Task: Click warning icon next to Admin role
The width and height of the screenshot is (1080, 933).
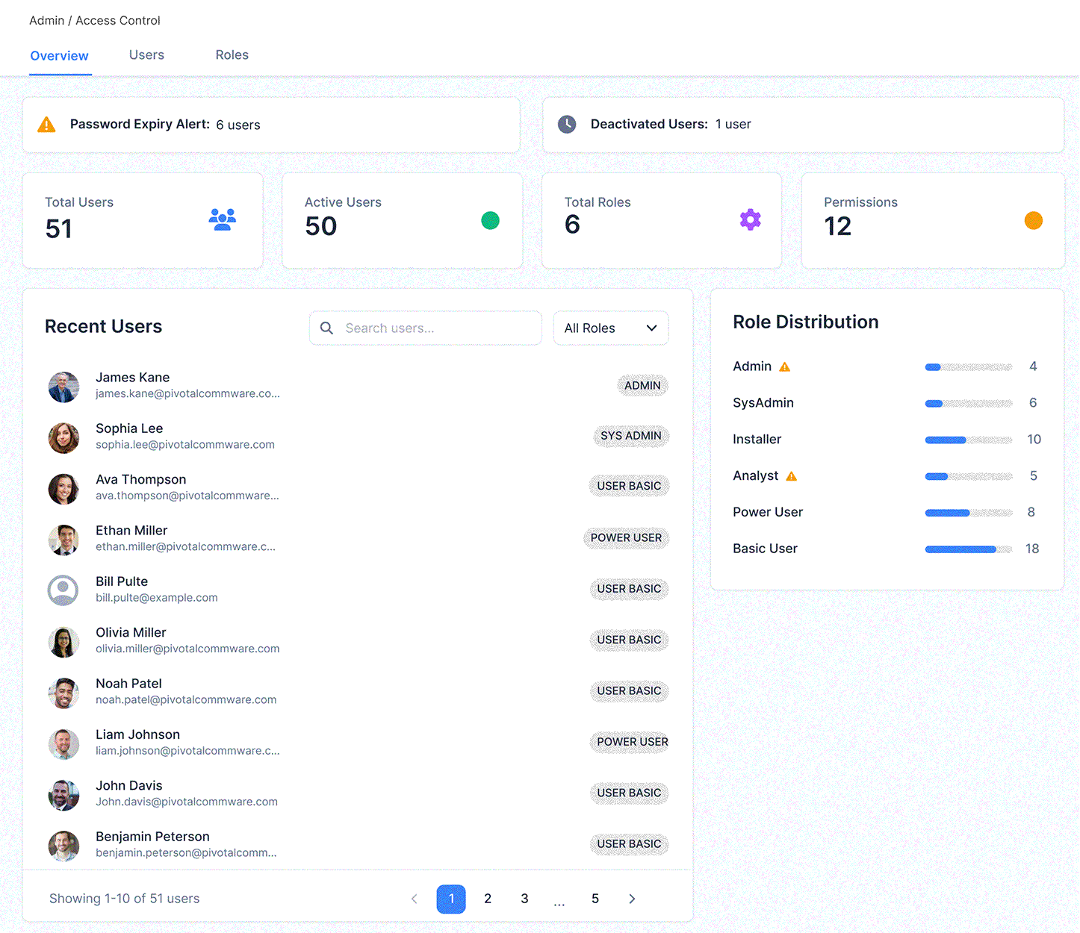Action: 784,366
